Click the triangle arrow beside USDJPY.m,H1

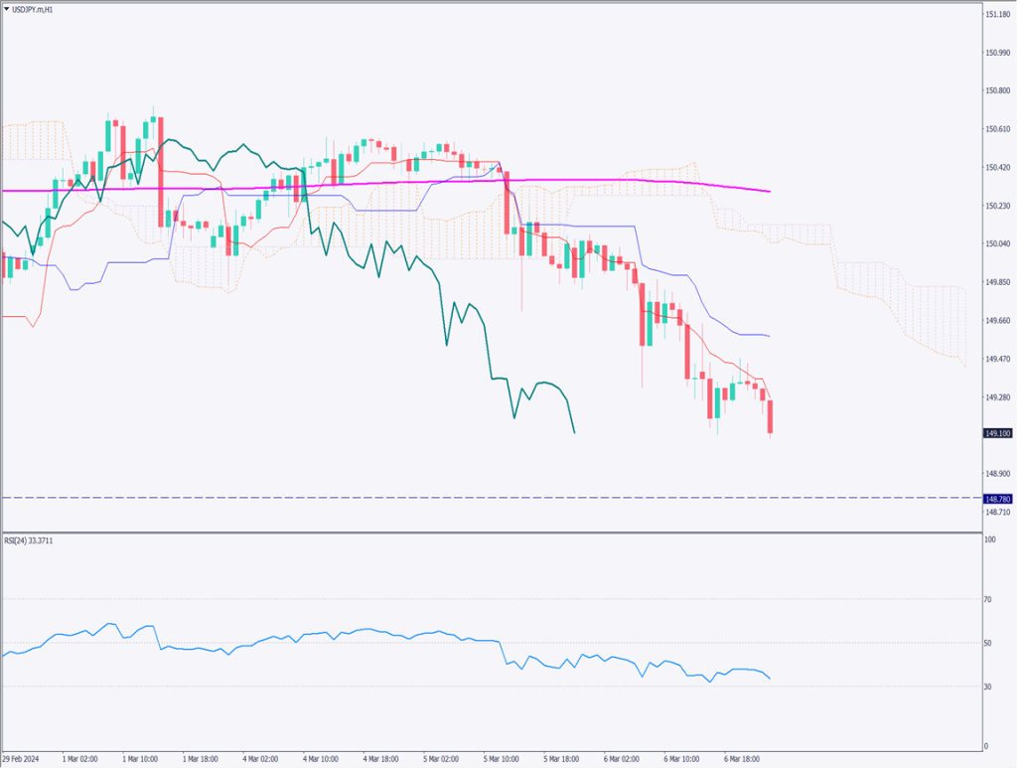tap(7, 9)
